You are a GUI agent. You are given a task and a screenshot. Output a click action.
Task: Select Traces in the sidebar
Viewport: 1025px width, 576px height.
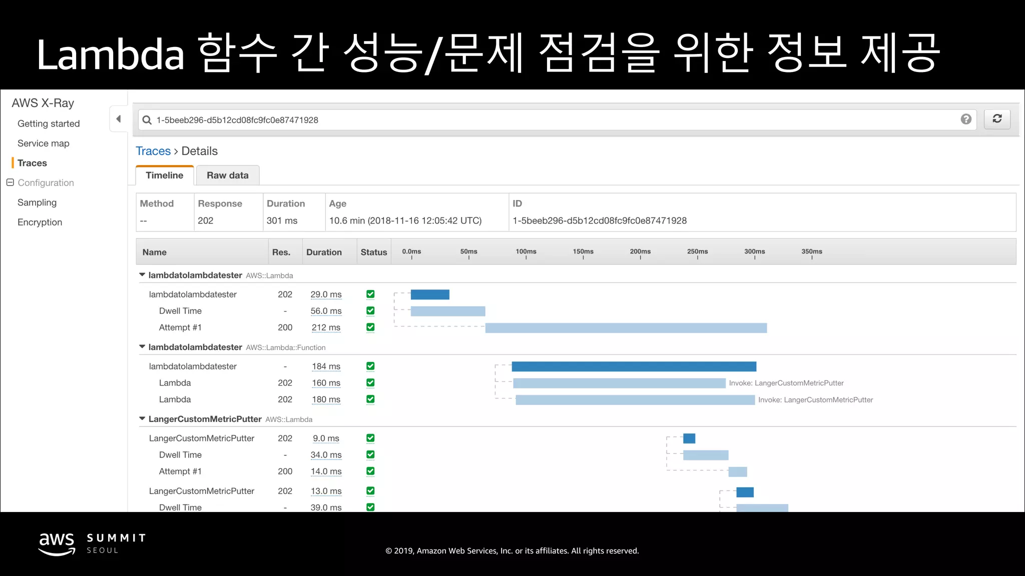[x=32, y=163]
